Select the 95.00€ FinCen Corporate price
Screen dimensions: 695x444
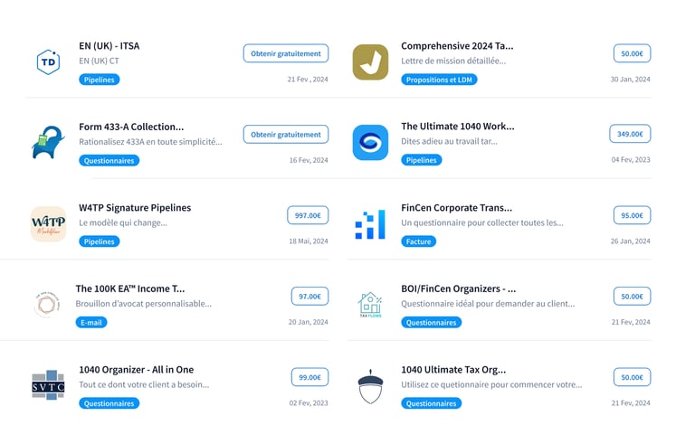point(632,215)
